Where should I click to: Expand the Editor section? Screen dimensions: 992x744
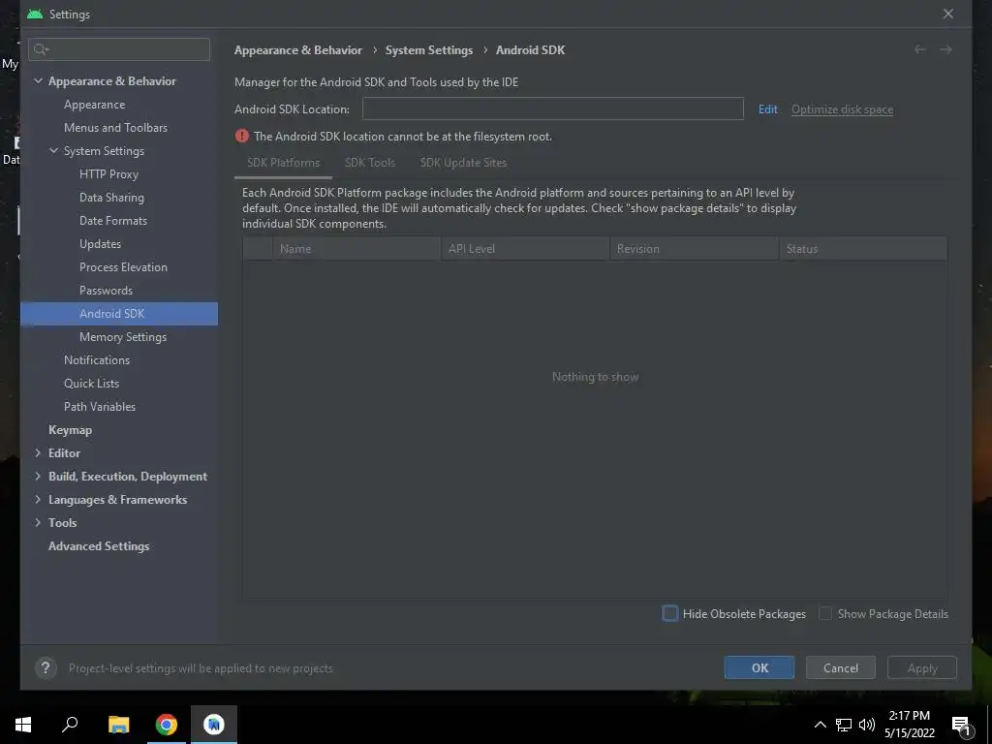coord(38,453)
